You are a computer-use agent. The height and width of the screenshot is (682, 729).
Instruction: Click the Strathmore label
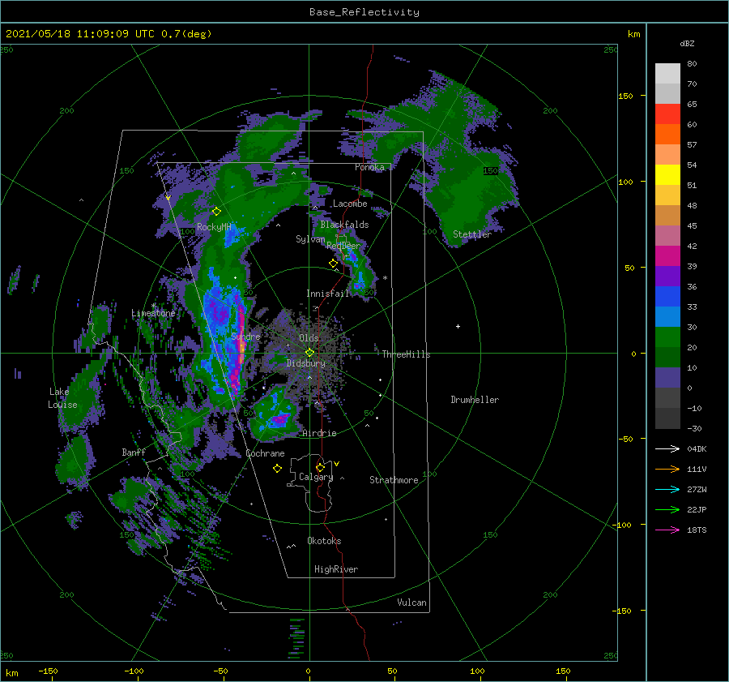coord(394,480)
